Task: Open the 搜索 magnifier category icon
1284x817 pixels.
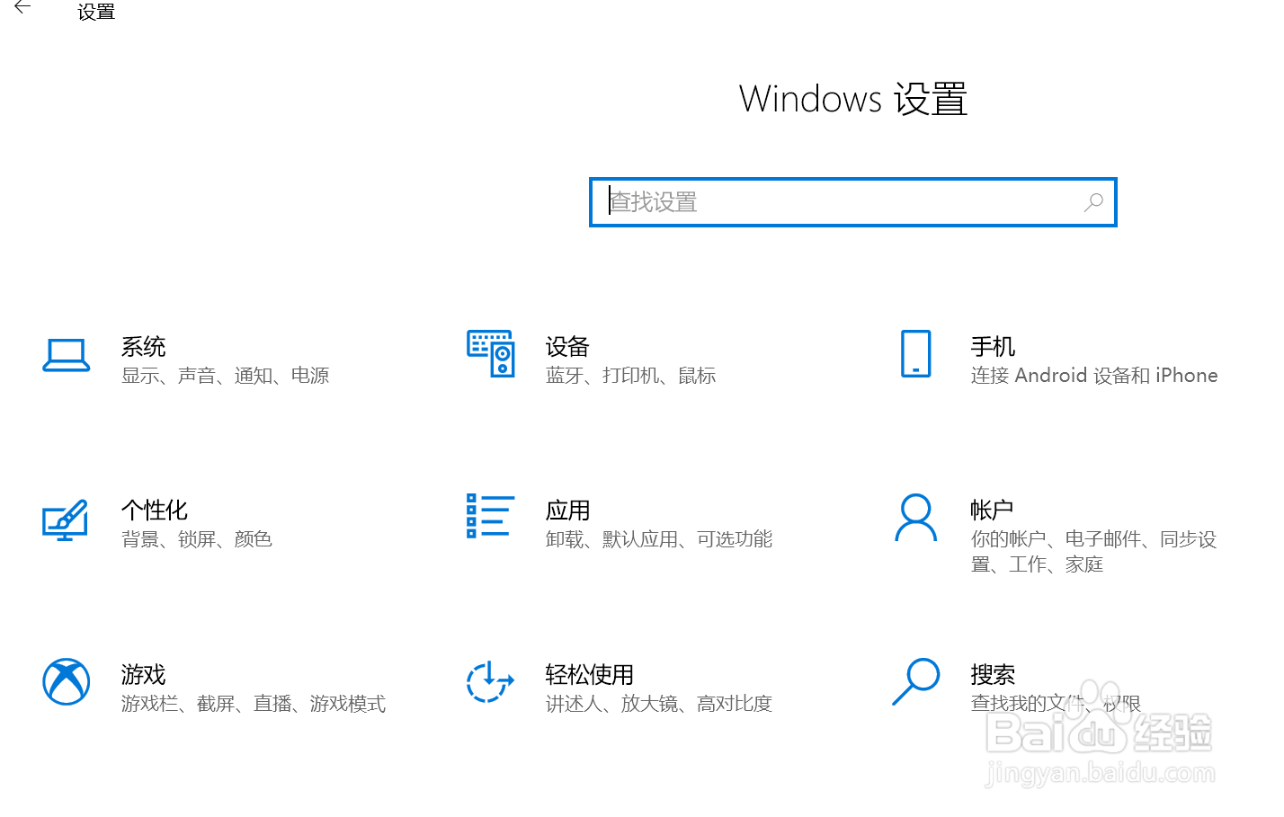Action: tap(915, 681)
